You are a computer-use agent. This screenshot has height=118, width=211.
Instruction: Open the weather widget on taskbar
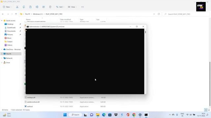pos(7,115)
